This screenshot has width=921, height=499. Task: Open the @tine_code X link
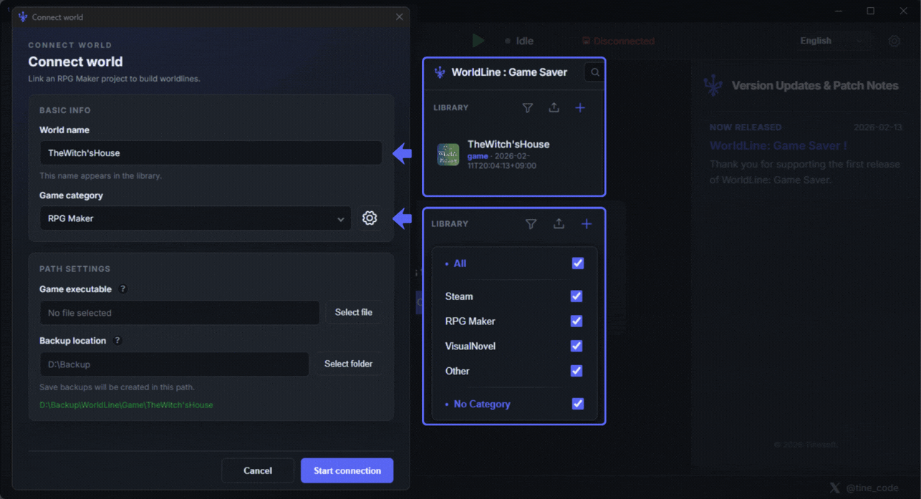pyautogui.click(x=872, y=488)
